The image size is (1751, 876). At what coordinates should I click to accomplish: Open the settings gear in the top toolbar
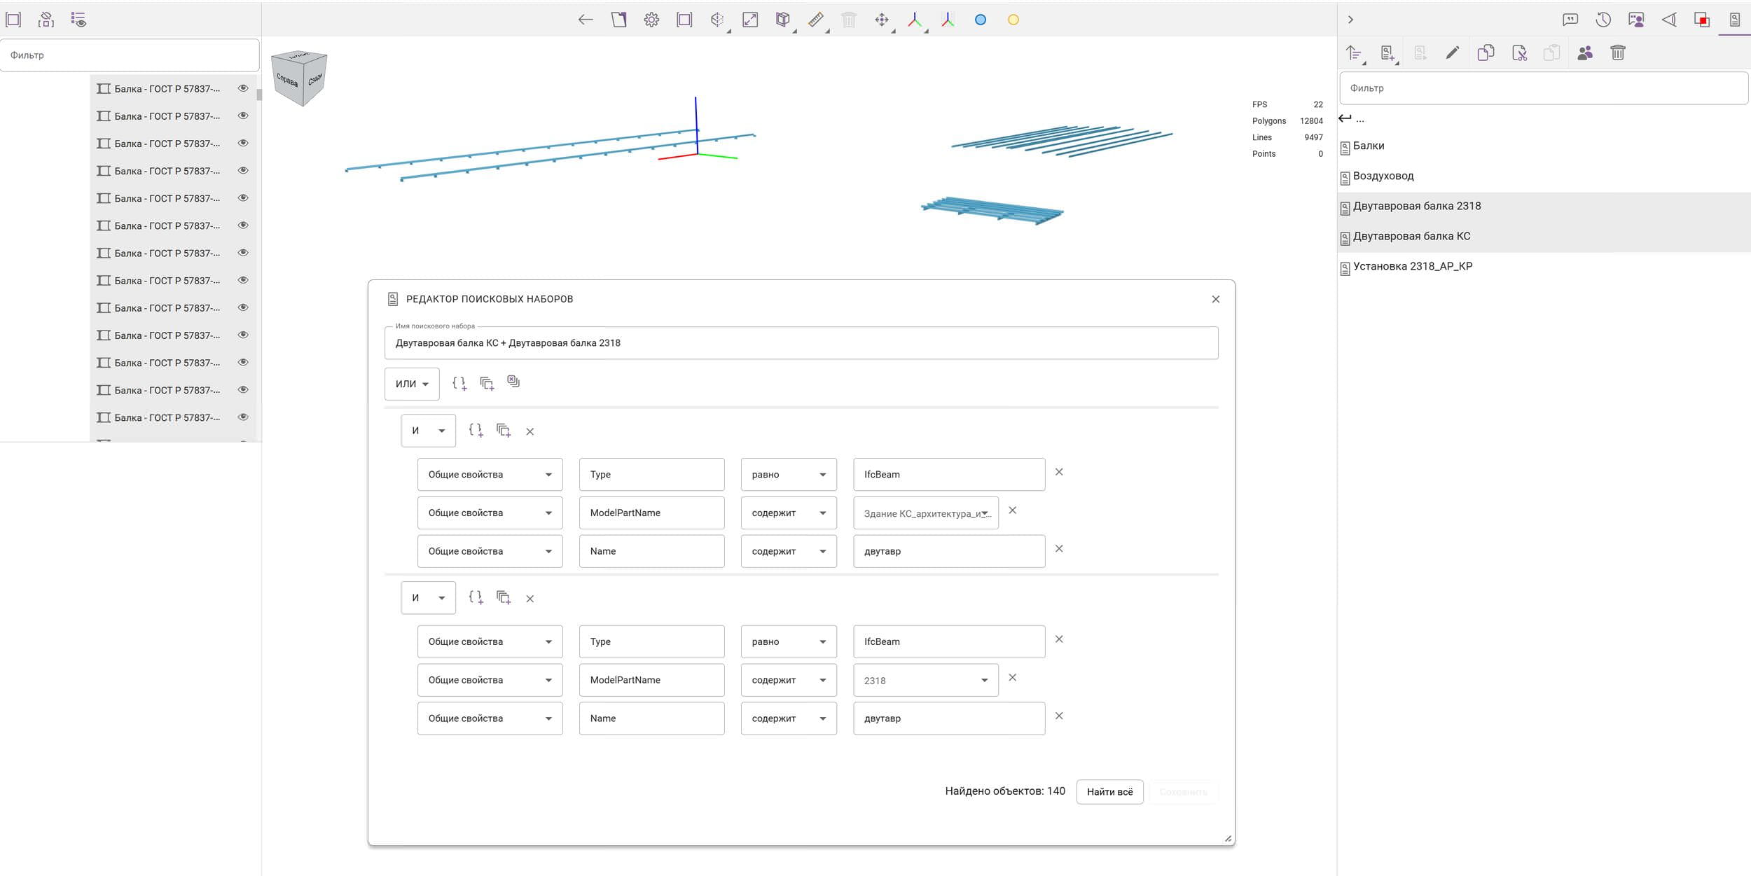tap(651, 20)
